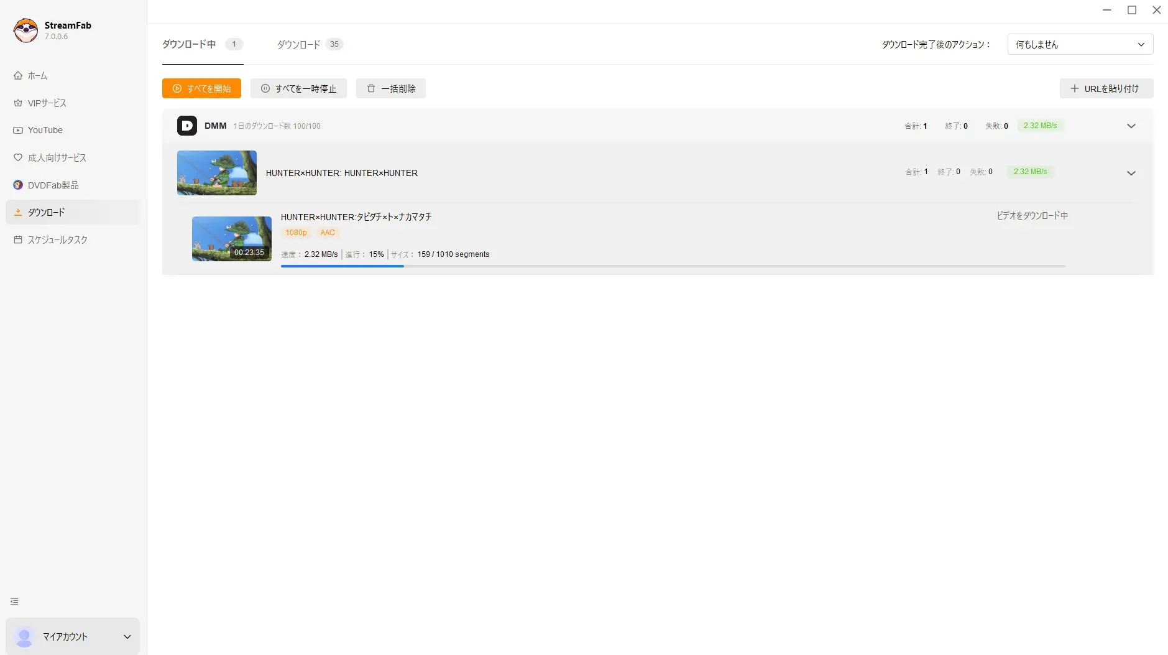1168x655 pixels.
Task: Open スケジュールタスク in the sidebar
Action: 73,239
